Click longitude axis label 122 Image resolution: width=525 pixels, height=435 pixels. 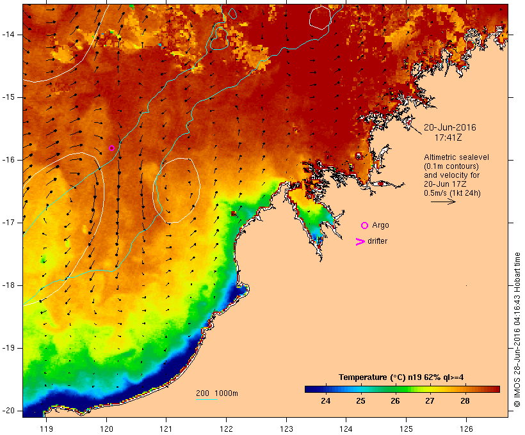[x=227, y=429]
